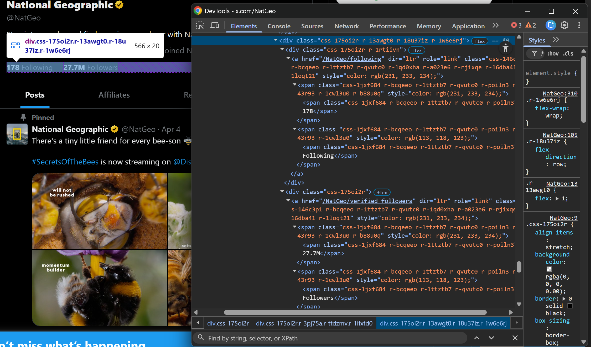
Task: Select div r-3pj75a breadcrumb
Action: click(314, 323)
